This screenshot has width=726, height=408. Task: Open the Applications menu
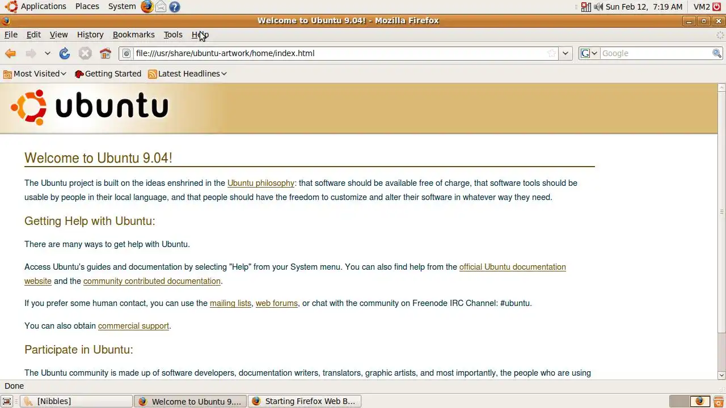(x=36, y=7)
